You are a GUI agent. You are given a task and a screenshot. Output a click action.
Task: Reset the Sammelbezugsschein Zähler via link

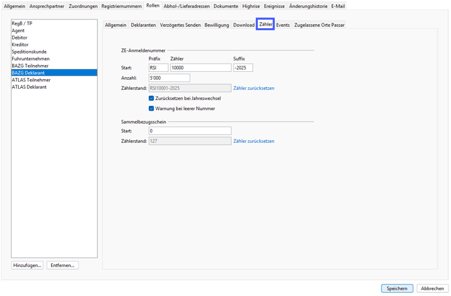(254, 141)
